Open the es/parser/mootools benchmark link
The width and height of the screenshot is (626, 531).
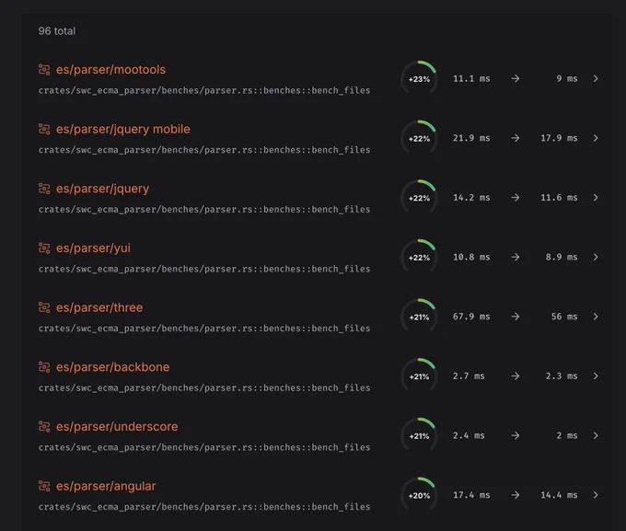110,69
